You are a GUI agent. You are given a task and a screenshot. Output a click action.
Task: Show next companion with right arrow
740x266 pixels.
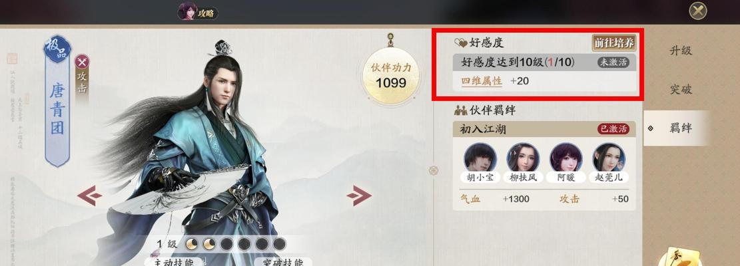click(x=359, y=196)
